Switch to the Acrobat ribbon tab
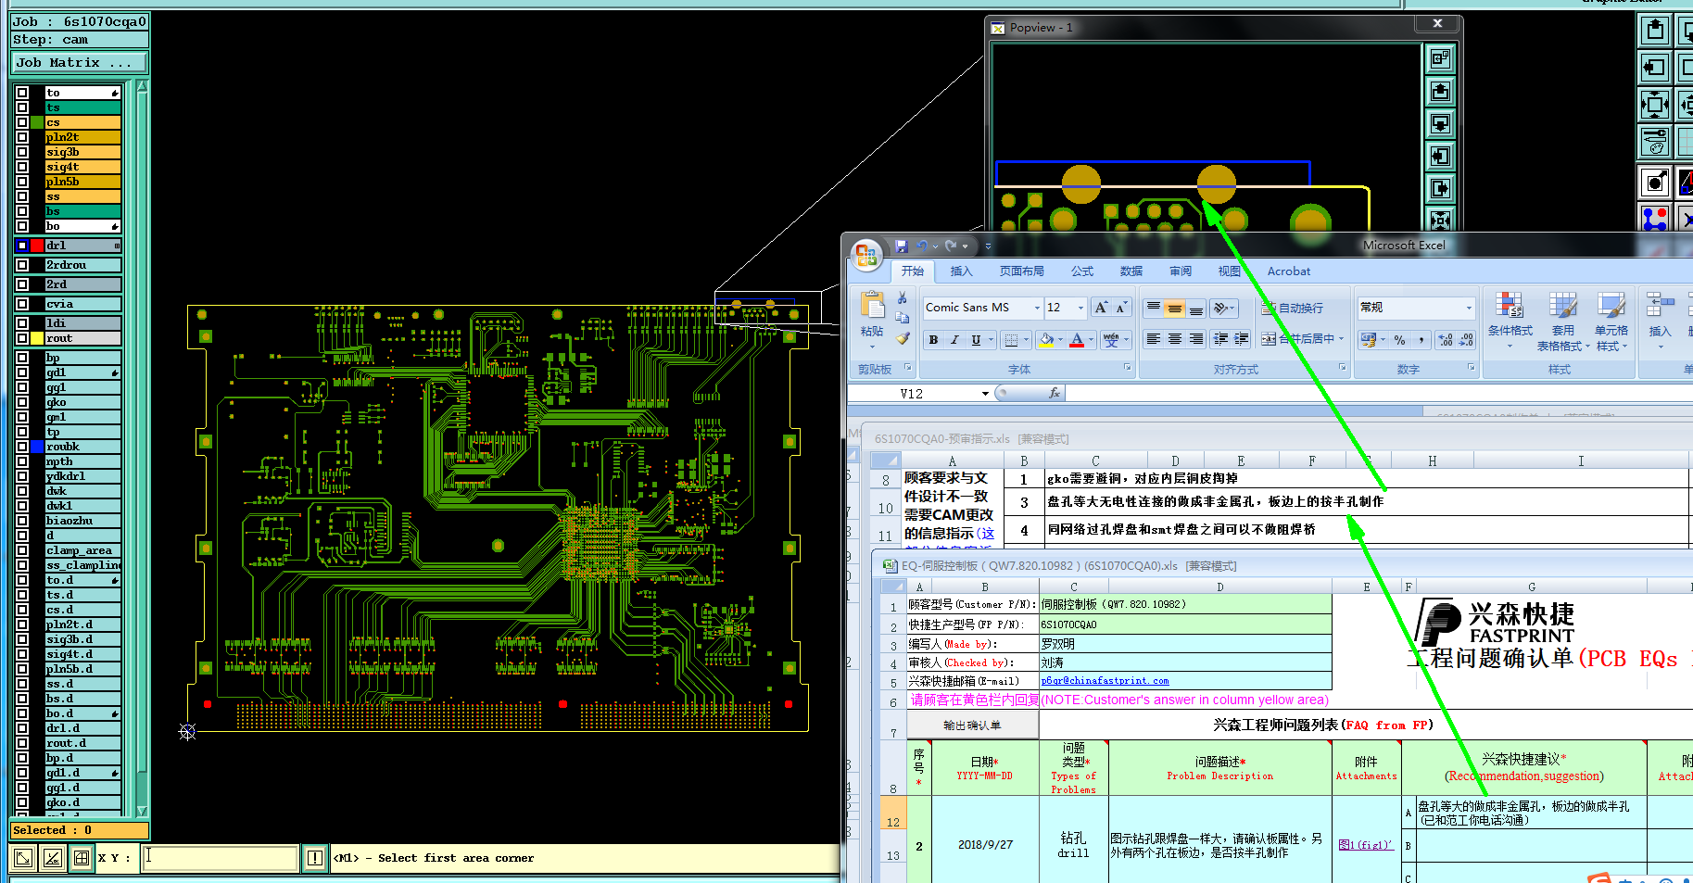Screen dimensions: 1693x883 [1289, 271]
